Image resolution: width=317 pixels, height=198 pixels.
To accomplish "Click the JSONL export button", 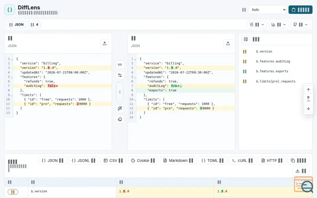I will point(84,160).
